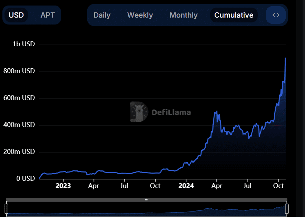Select the Daily view tab
Image resolution: width=305 pixels, height=217 pixels.
(102, 15)
